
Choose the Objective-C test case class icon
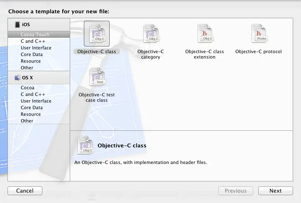[96, 77]
